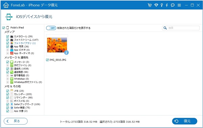Click the メモ notes icon
The image size is (203, 128).
coord(12,91)
